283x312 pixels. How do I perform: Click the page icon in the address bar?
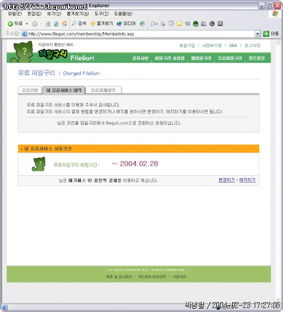pyautogui.click(x=24, y=34)
